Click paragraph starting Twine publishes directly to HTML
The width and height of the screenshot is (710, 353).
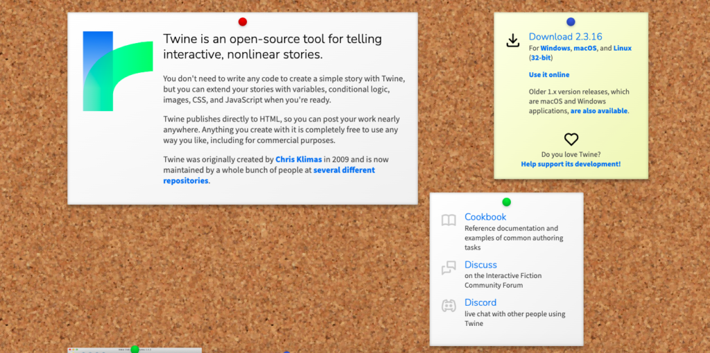(x=282, y=130)
